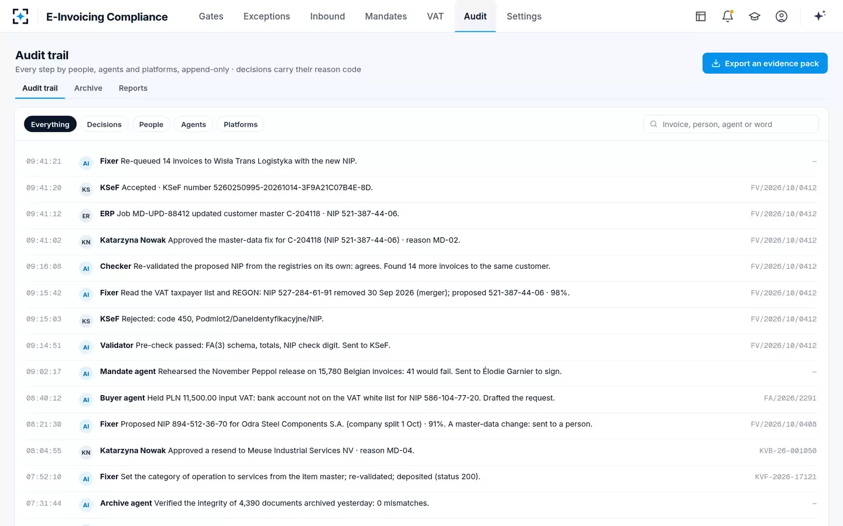The image size is (843, 526).
Task: Filter the trail by Decisions
Action: click(104, 124)
